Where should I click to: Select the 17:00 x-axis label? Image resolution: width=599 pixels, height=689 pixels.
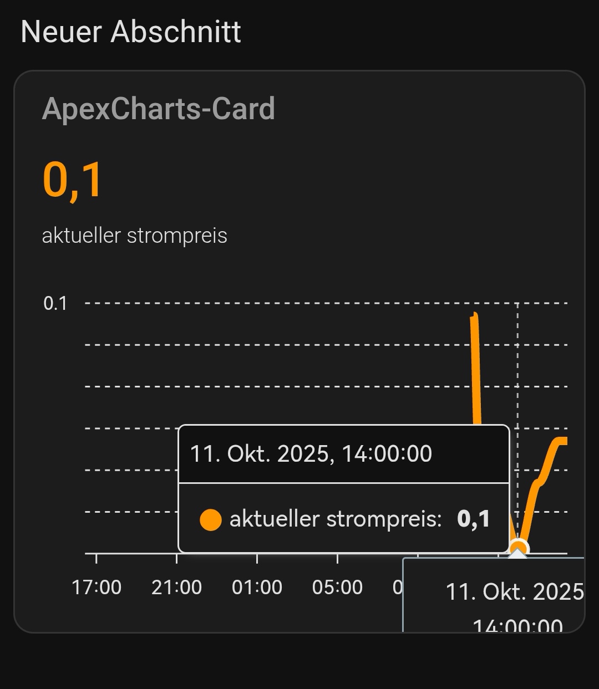pyautogui.click(x=97, y=587)
